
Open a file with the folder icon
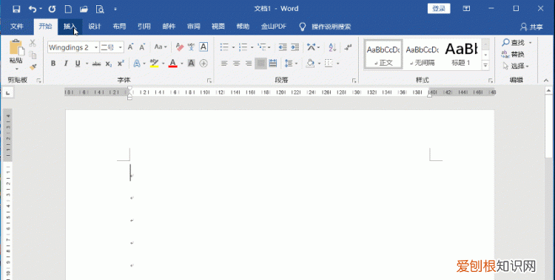click(x=84, y=9)
